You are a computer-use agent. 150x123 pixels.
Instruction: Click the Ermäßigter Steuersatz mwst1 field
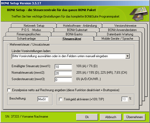63,67
